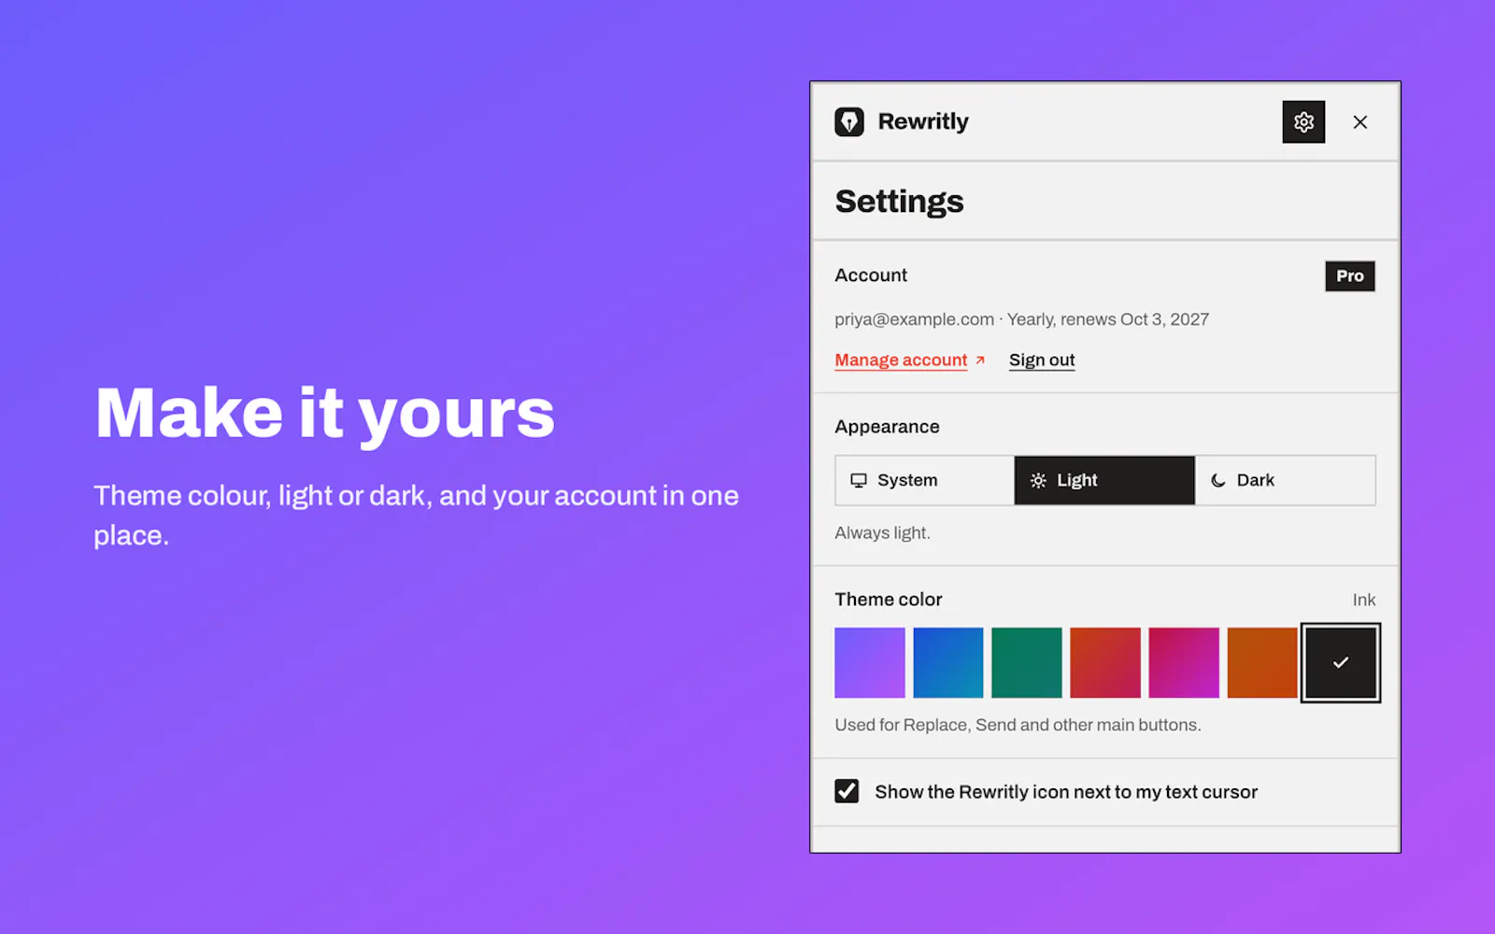Viewport: 1495px width, 934px height.
Task: Pick the blue theme color swatch
Action: coord(948,662)
